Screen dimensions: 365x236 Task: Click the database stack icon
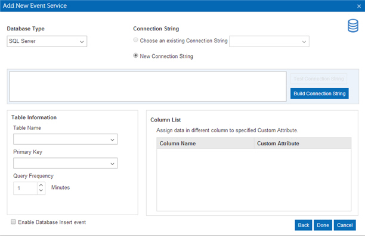(353, 26)
